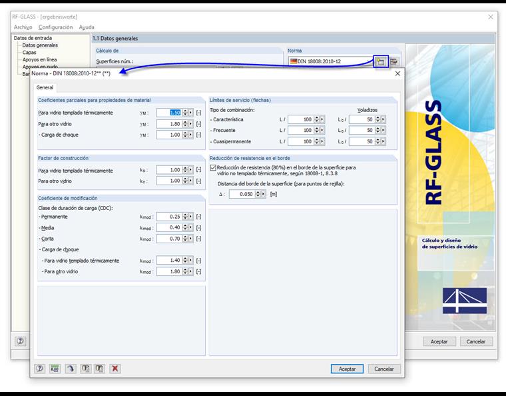
Task: Open arrow menu for 'Para otro vidrio' γM 1.80
Action: [x=190, y=124]
